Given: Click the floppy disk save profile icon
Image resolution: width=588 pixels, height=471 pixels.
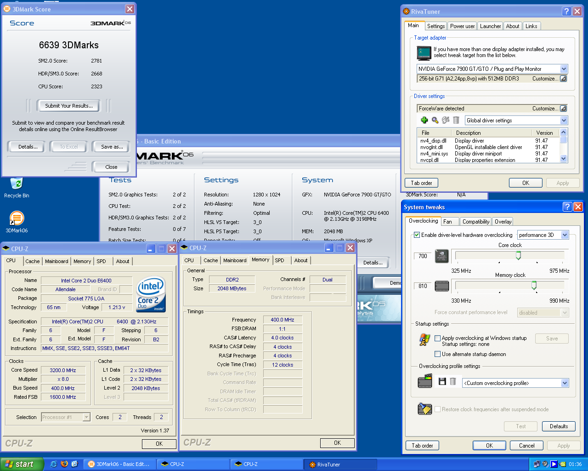Looking at the screenshot, I should point(442,381).
